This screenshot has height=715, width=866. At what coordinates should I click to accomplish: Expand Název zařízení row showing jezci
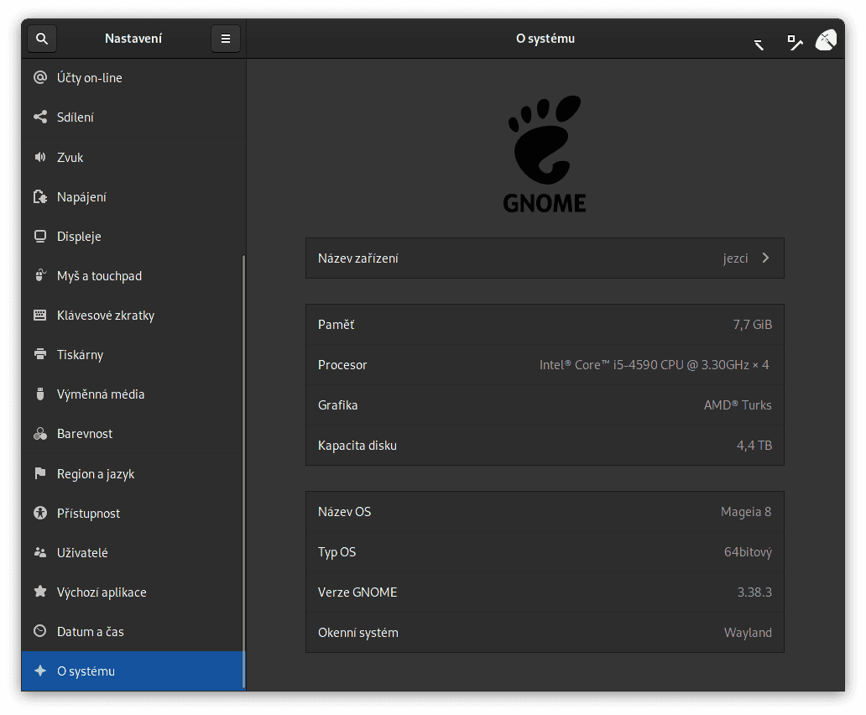pyautogui.click(x=545, y=258)
